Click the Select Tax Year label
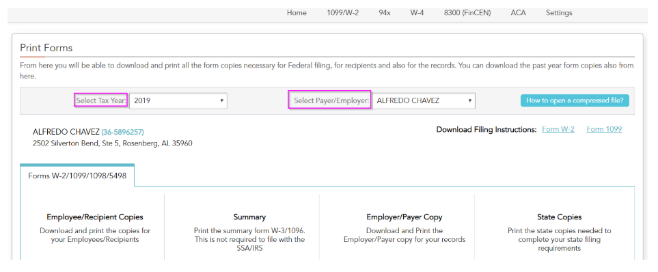The width and height of the screenshot is (658, 272). click(x=101, y=100)
